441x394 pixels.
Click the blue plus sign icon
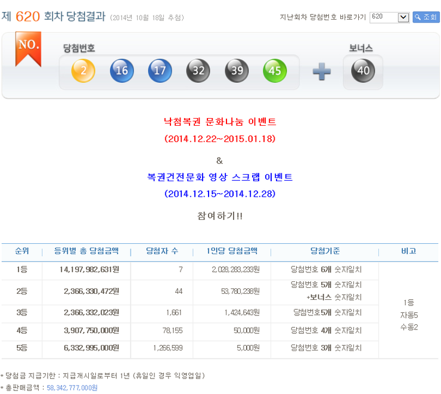322,72
